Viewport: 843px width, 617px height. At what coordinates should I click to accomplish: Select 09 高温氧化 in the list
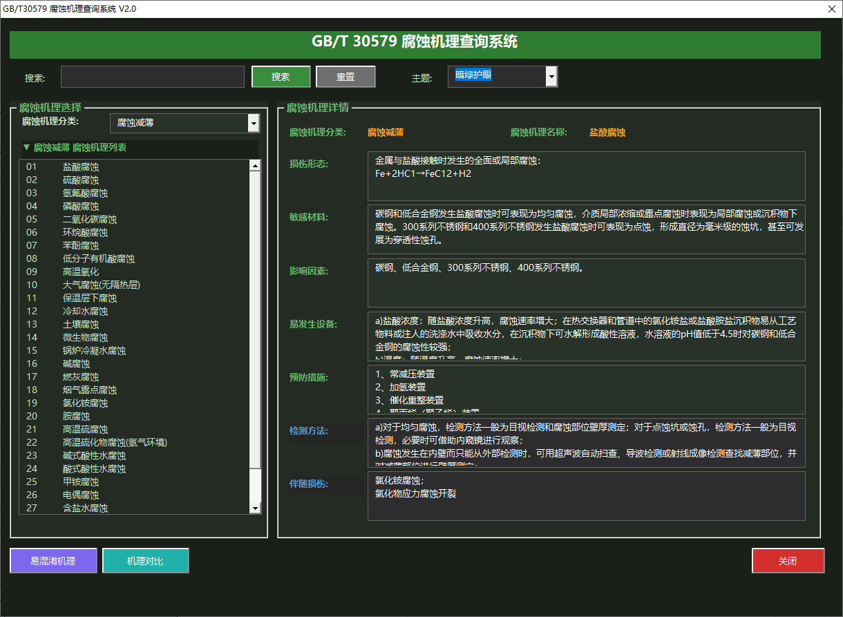135,272
